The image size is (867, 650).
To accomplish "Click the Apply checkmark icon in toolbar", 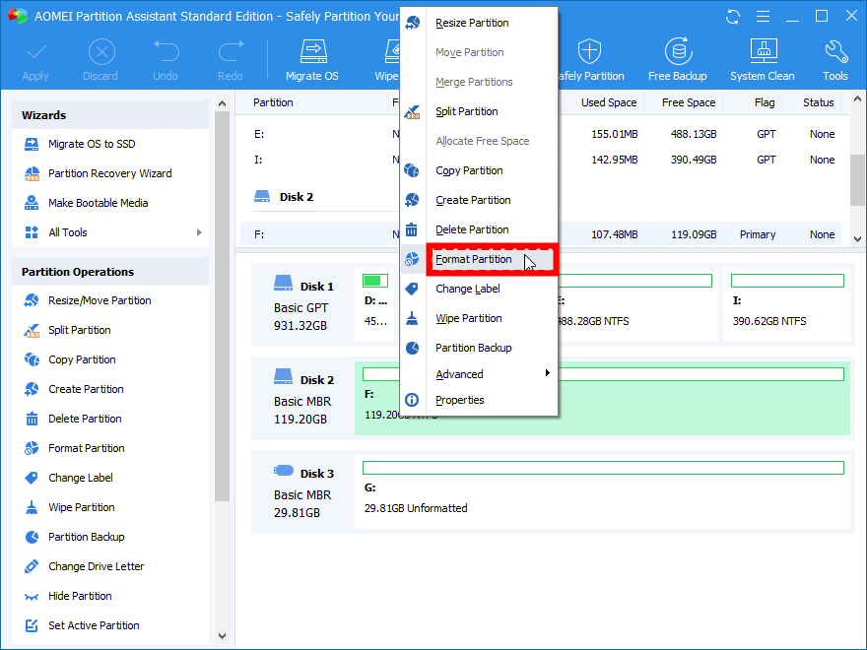I will (35, 52).
